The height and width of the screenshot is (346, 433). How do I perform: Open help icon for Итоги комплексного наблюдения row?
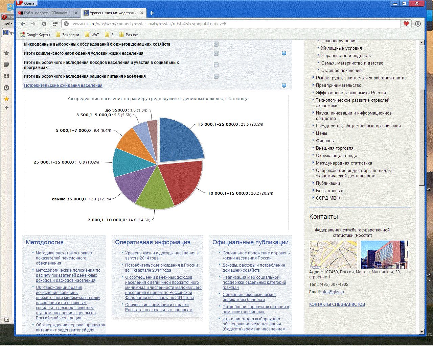point(284,53)
